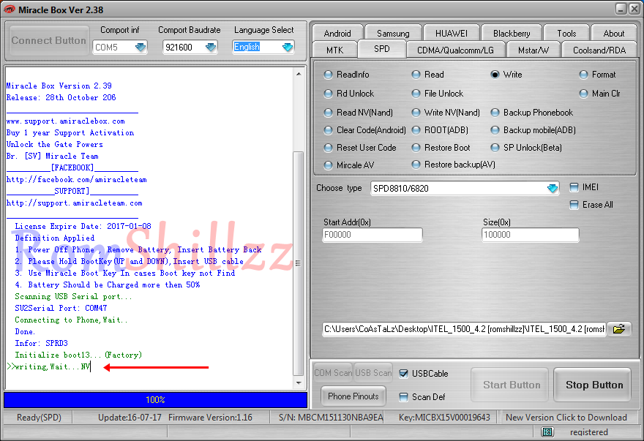The width and height of the screenshot is (644, 441).
Task: Click the COM Scan button
Action: point(333,372)
